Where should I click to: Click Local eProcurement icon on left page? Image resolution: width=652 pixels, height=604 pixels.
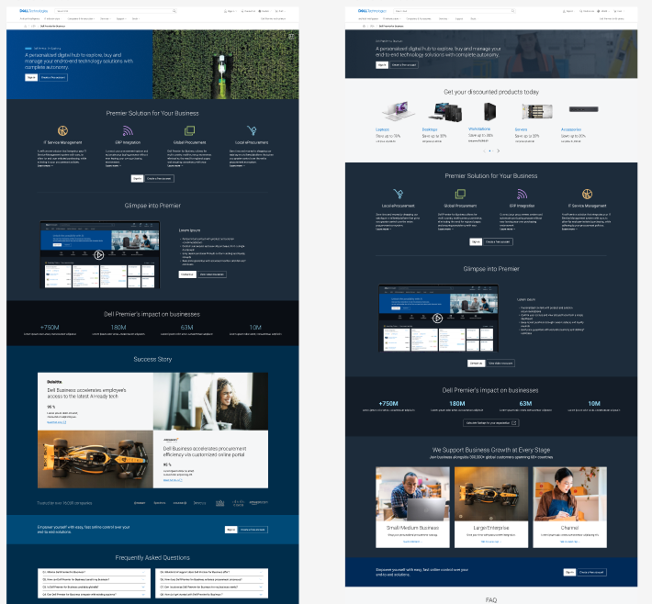(x=252, y=130)
